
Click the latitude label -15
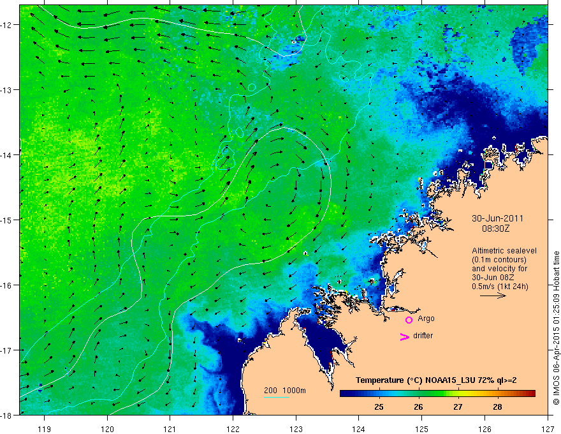[x=7, y=220]
